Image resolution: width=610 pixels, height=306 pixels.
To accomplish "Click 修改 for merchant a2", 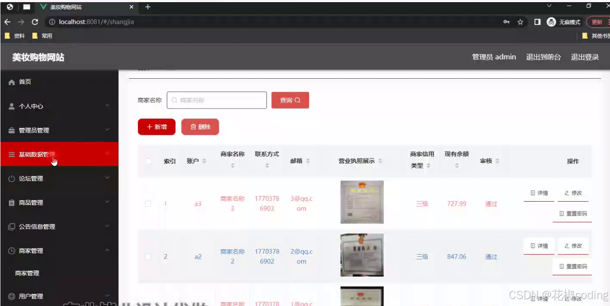I will coord(573,246).
